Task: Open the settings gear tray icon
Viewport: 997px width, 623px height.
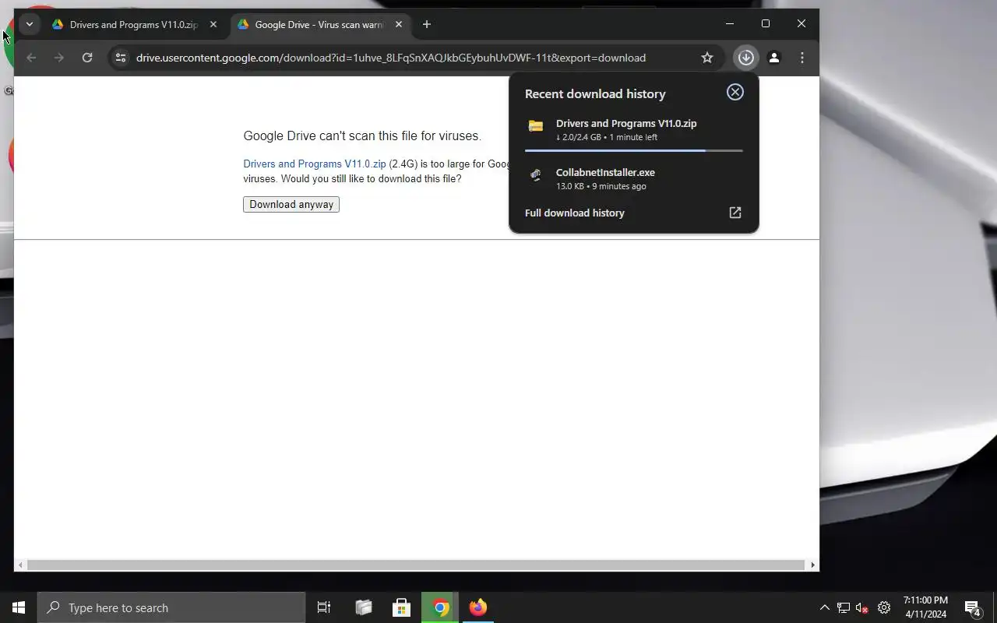Action: 884,607
